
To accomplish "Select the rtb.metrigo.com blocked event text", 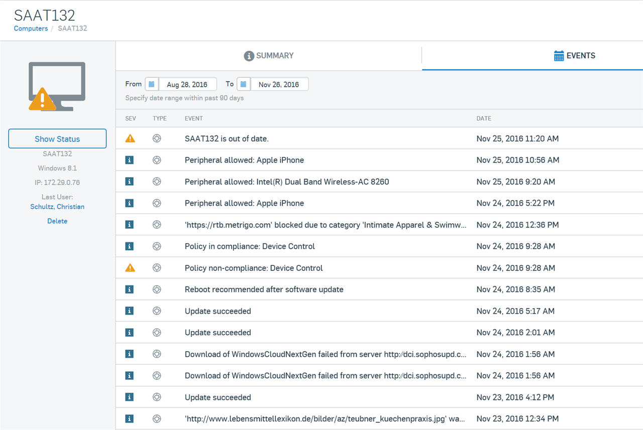I will pyautogui.click(x=326, y=225).
